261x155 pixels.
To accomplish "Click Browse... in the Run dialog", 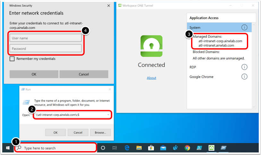I will click(x=100, y=132).
